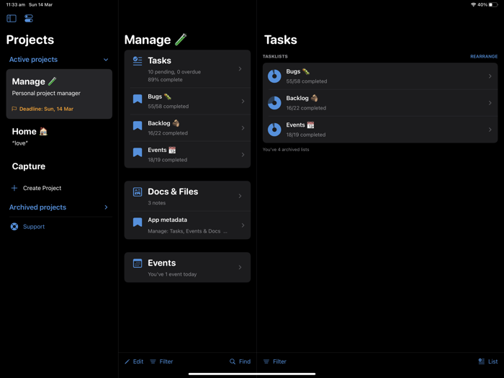Open App metadata row chevron
Image resolution: width=504 pixels, height=378 pixels.
pyautogui.click(x=243, y=225)
